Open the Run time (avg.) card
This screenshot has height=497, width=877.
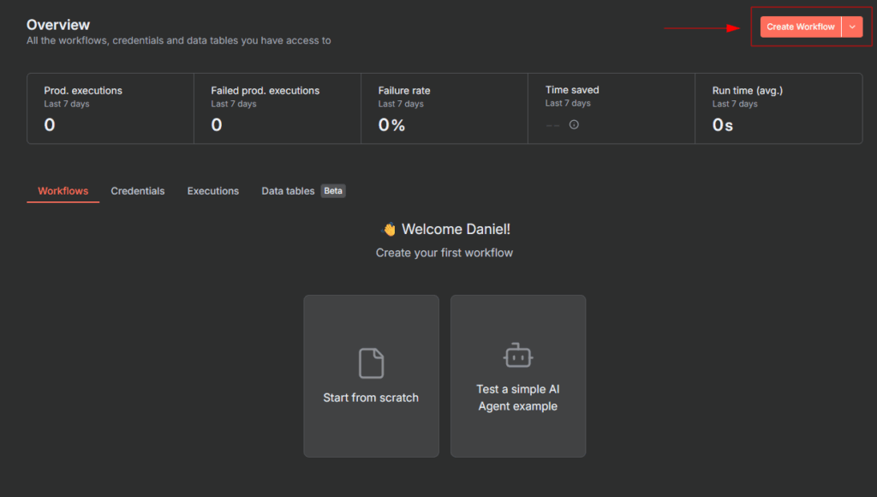pyautogui.click(x=779, y=108)
